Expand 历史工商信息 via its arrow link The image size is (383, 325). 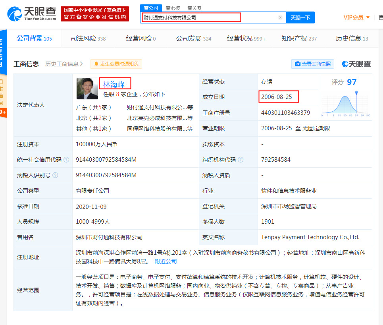[64, 64]
